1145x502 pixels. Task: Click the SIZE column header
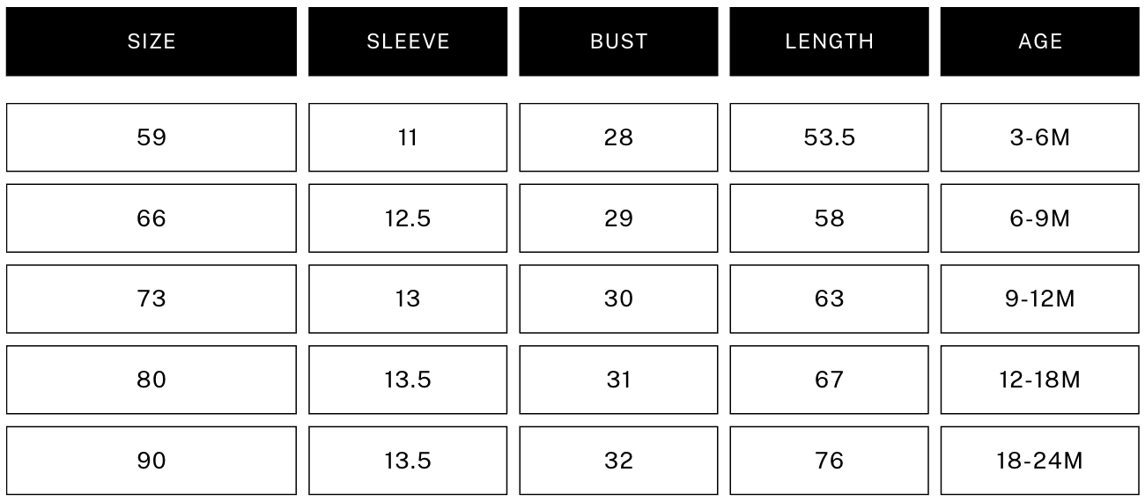(151, 41)
